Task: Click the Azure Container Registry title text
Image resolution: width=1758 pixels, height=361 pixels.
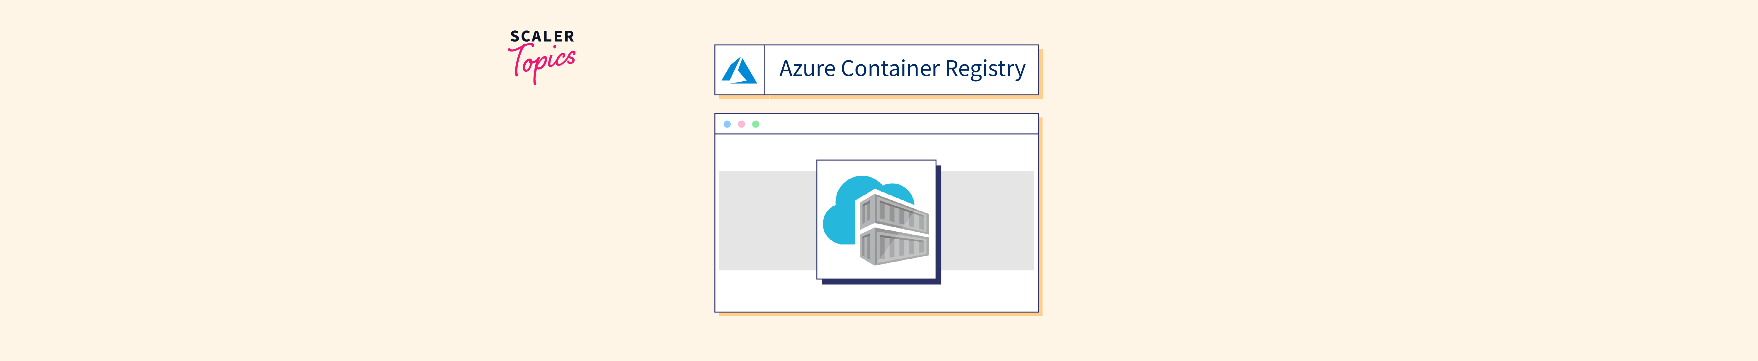Action: [902, 69]
